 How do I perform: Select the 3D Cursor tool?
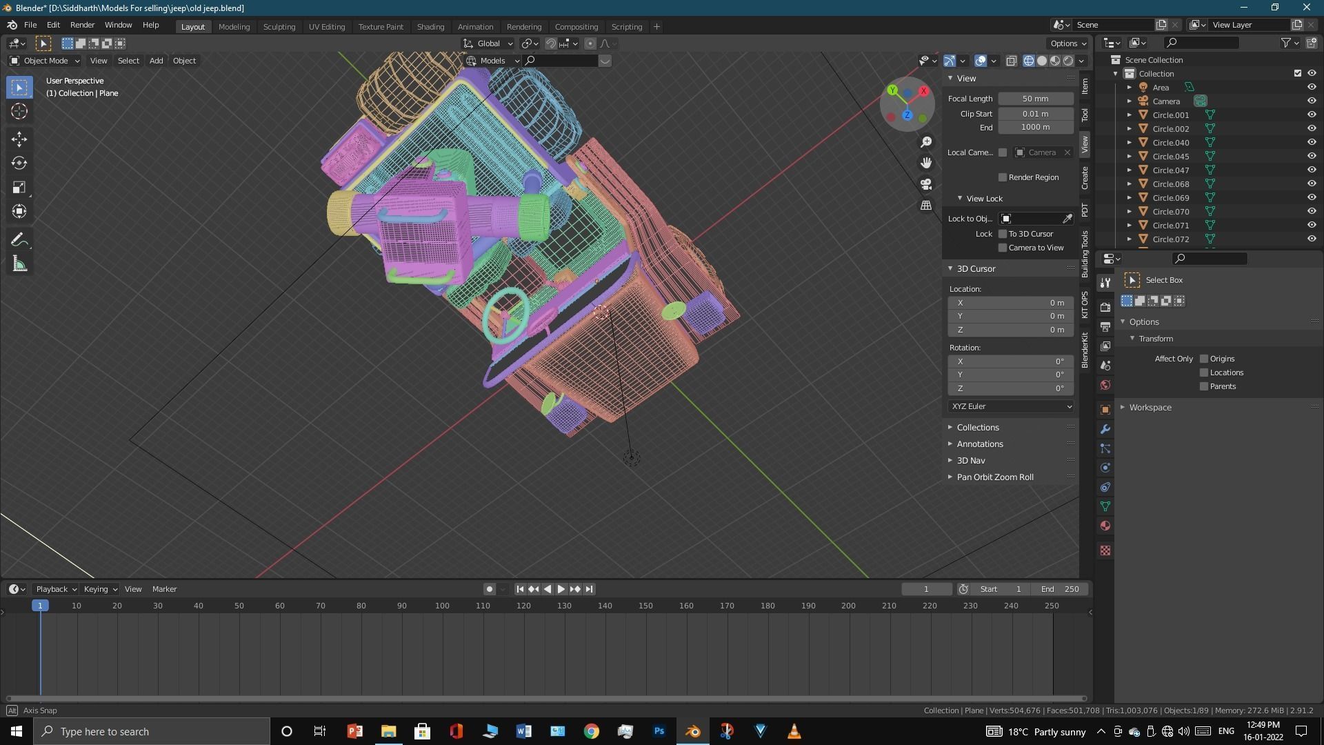(x=19, y=111)
